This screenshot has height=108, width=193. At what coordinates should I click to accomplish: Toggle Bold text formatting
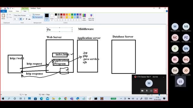21,19
